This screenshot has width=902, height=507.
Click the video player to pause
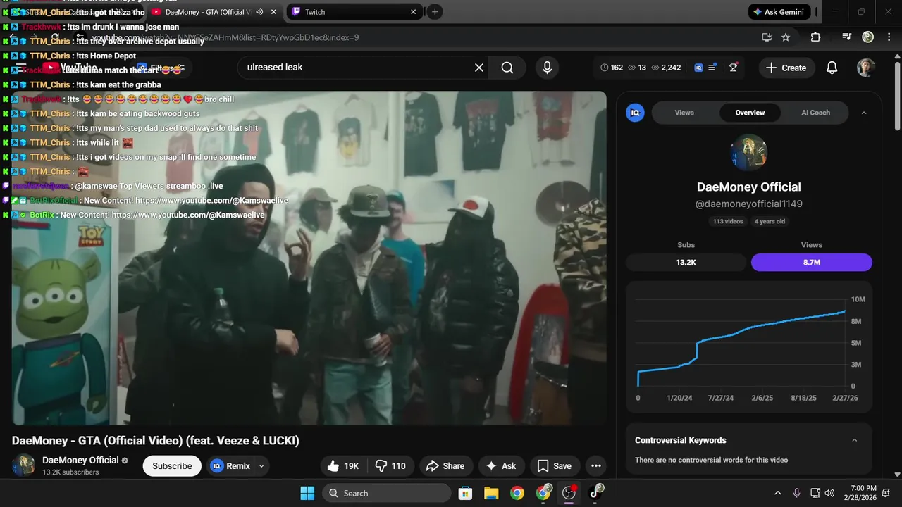309,258
